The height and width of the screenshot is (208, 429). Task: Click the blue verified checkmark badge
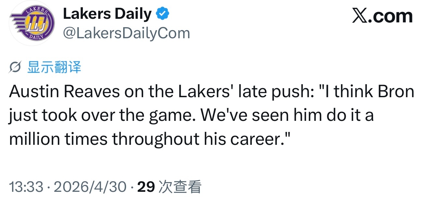tap(162, 14)
